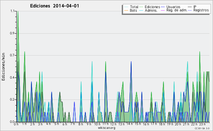Click the '7 h' x-axis label
This screenshot has height=131, width=213.
72,124
